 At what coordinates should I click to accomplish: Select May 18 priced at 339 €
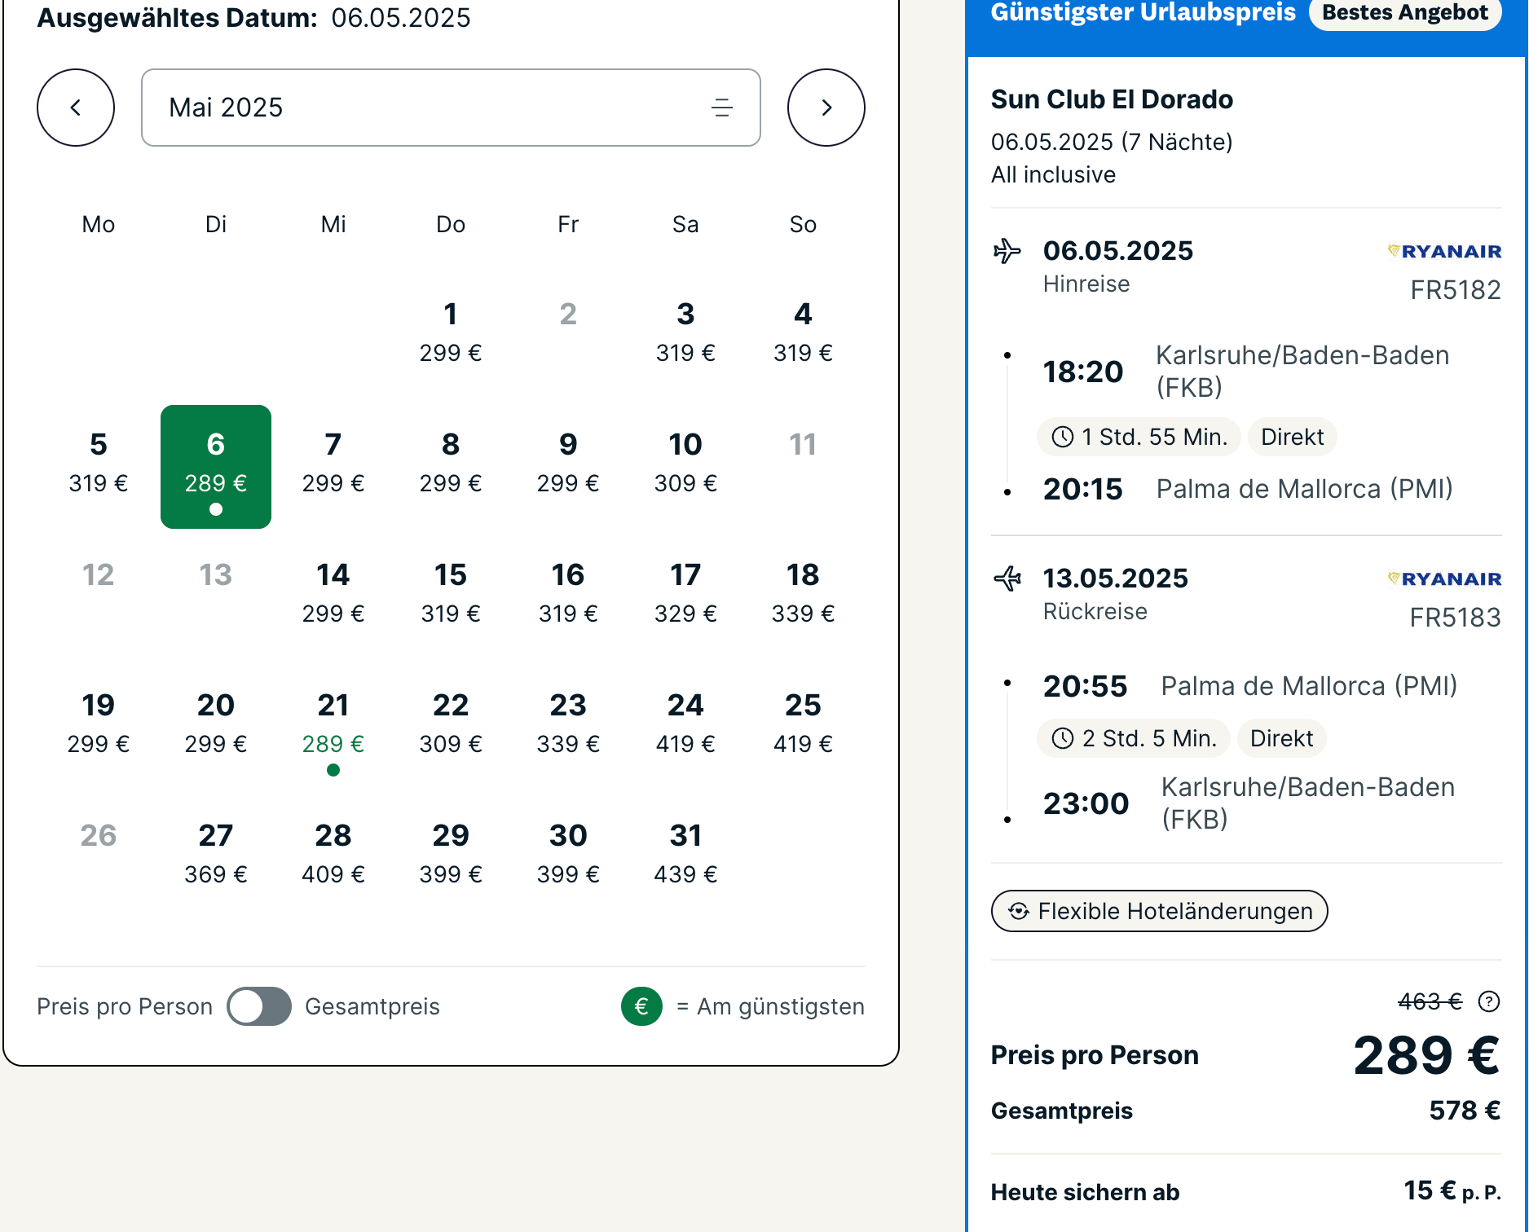(x=803, y=594)
